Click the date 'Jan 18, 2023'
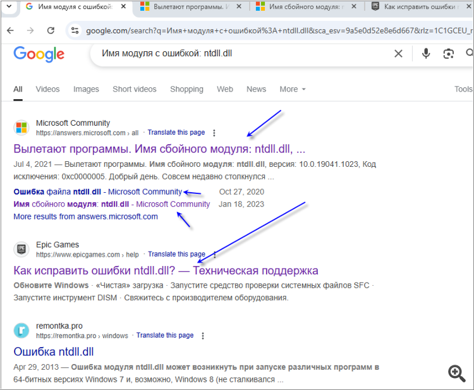This screenshot has width=474, height=390. (241, 204)
